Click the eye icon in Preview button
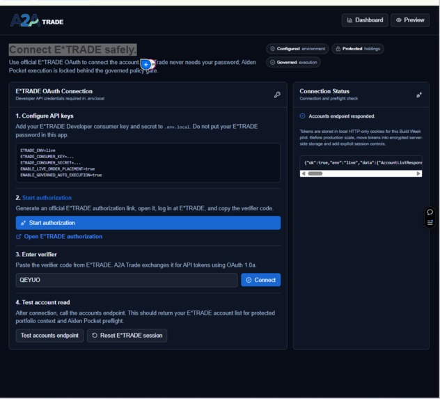440x399 pixels. (x=398, y=20)
